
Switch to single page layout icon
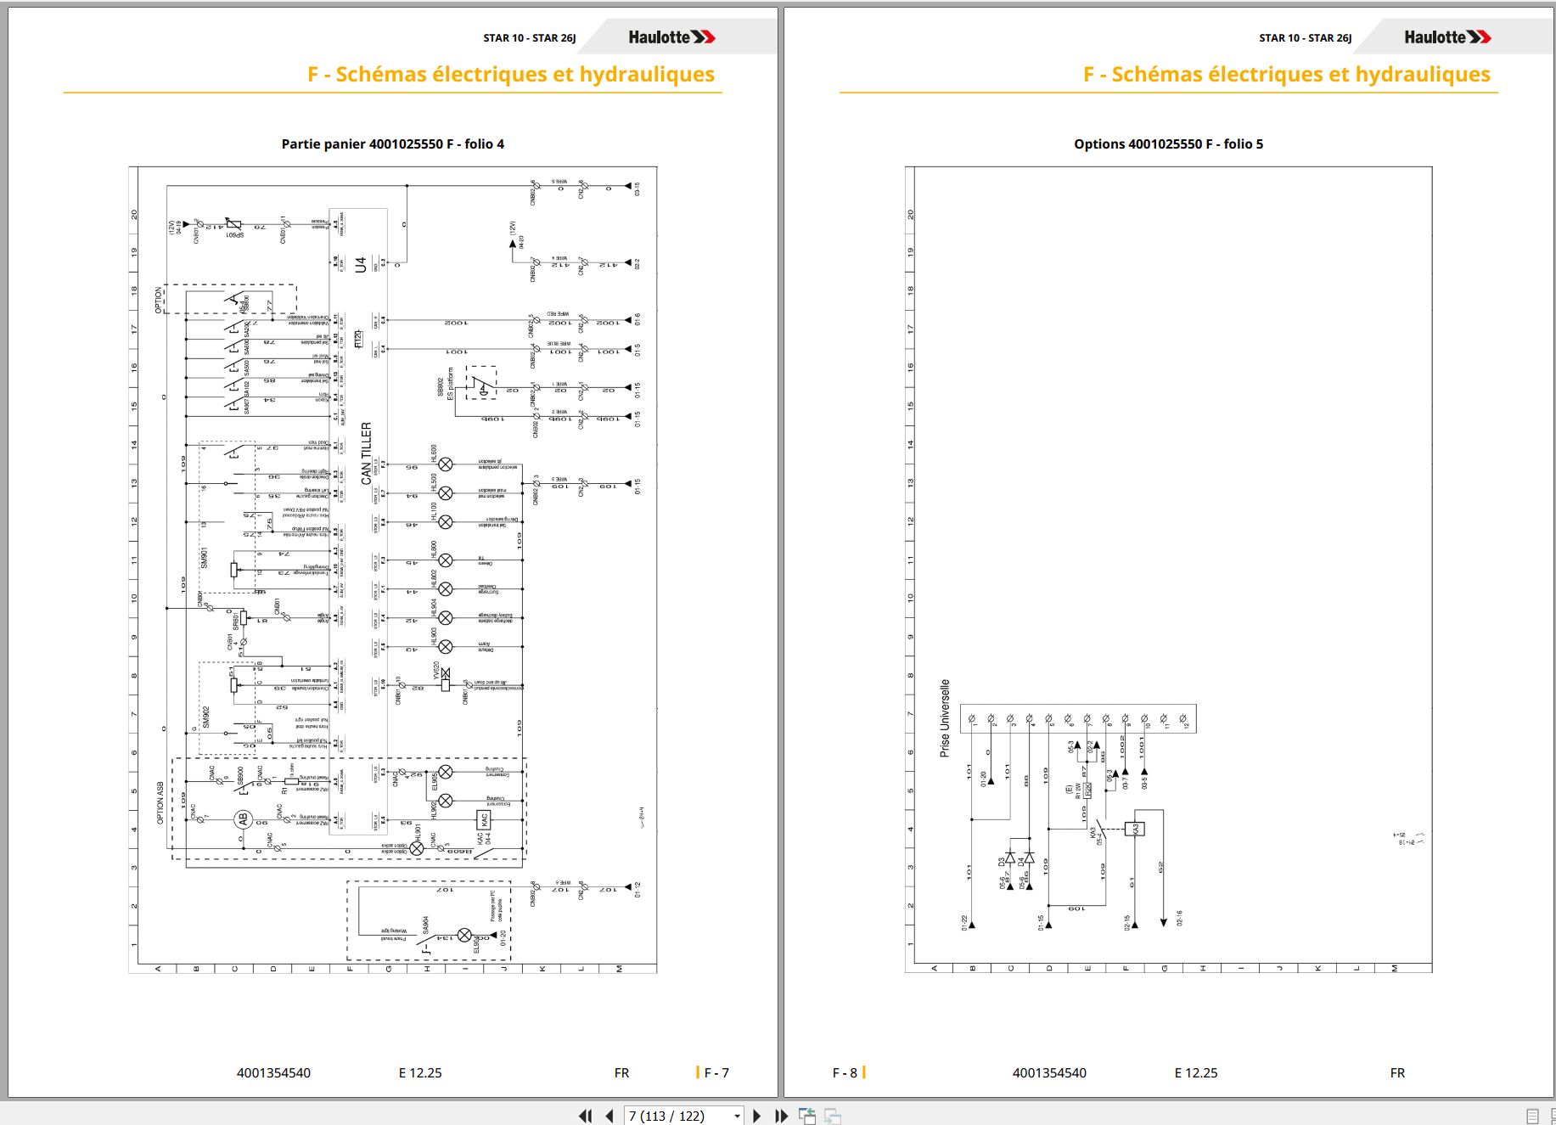click(x=1532, y=1116)
